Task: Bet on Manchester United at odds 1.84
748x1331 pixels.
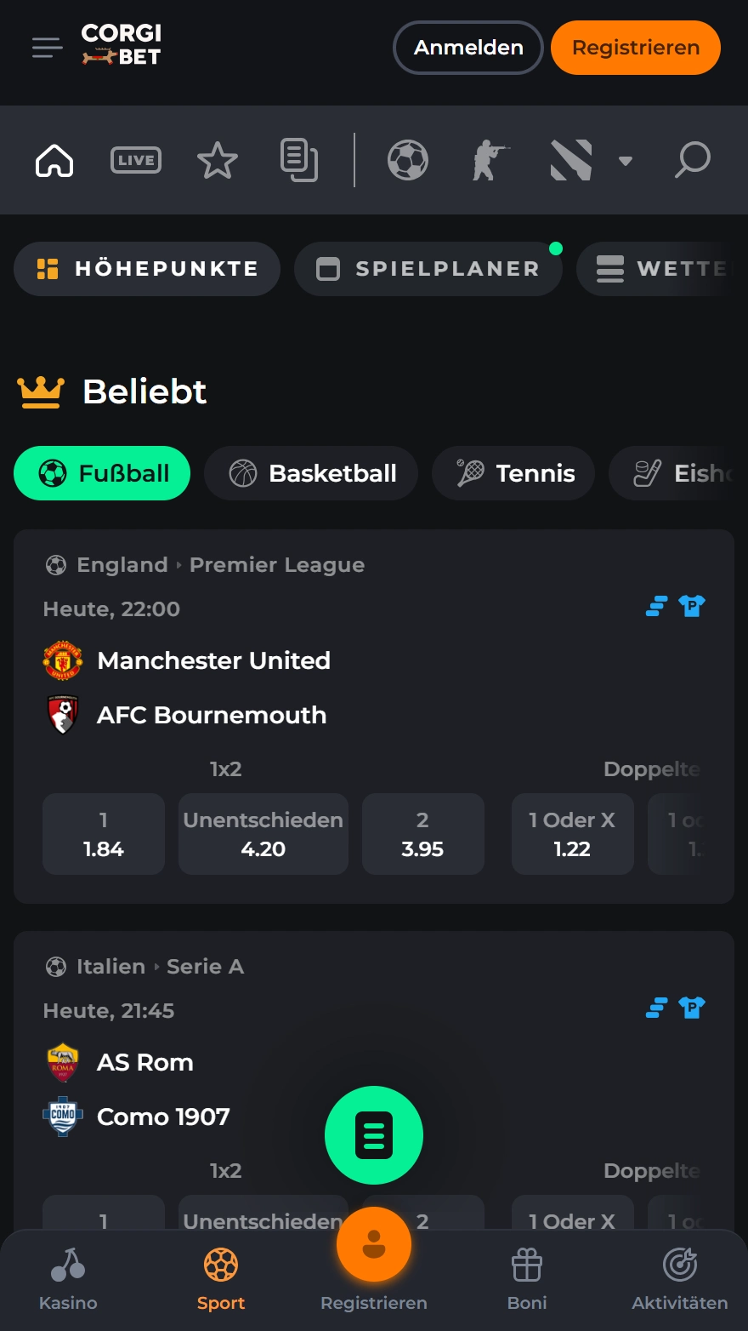Action: [x=103, y=834]
